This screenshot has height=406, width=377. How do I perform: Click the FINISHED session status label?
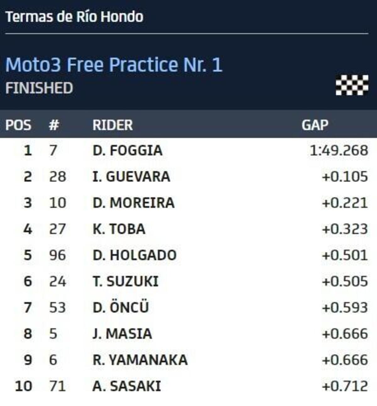(x=39, y=88)
